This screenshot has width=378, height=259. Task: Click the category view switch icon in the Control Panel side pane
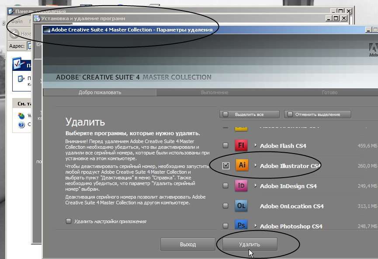tap(21, 79)
